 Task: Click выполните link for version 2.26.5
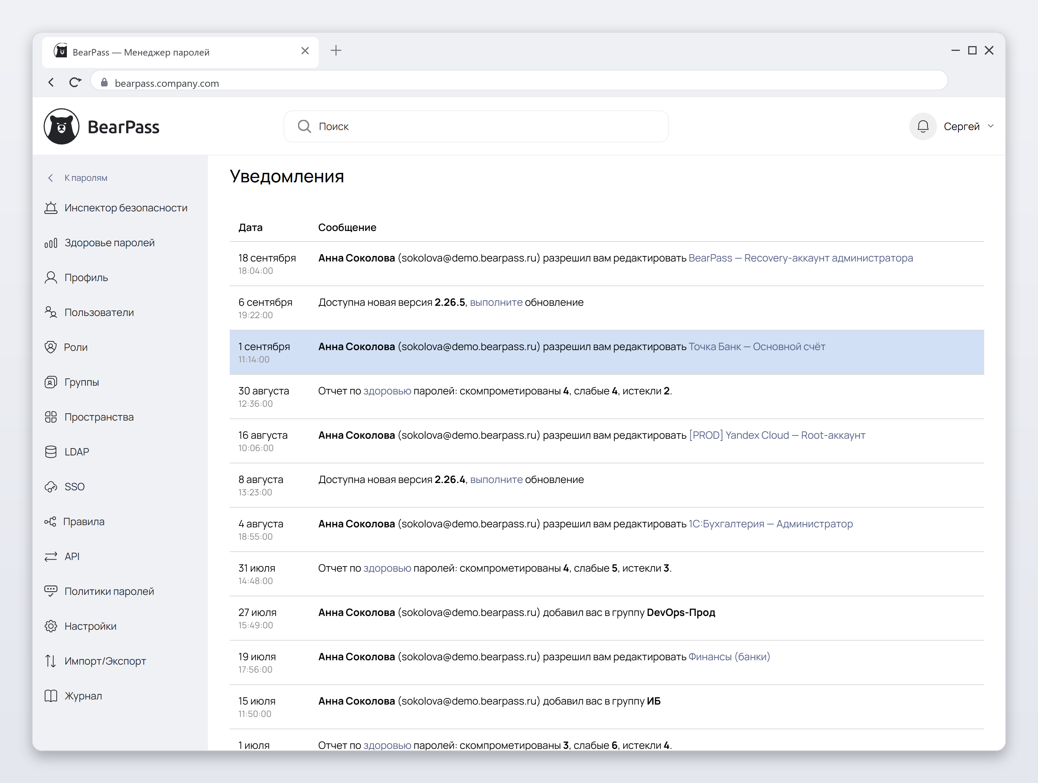(496, 303)
